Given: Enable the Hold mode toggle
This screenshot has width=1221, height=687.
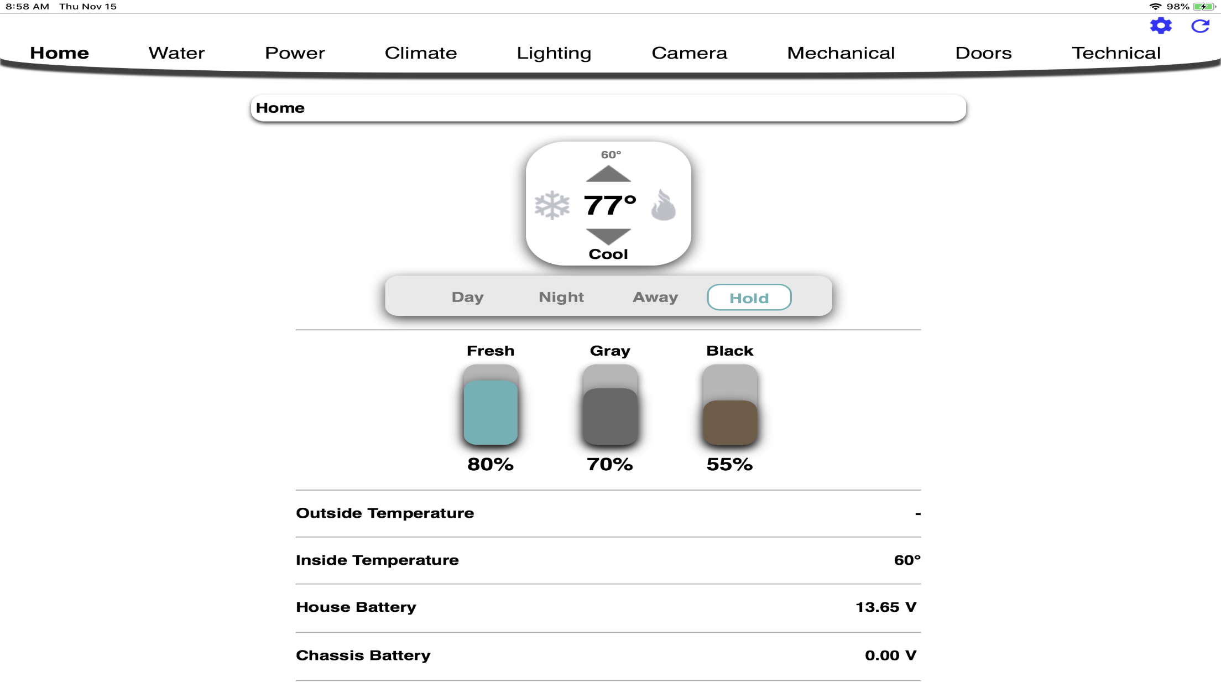Looking at the screenshot, I should click(749, 297).
